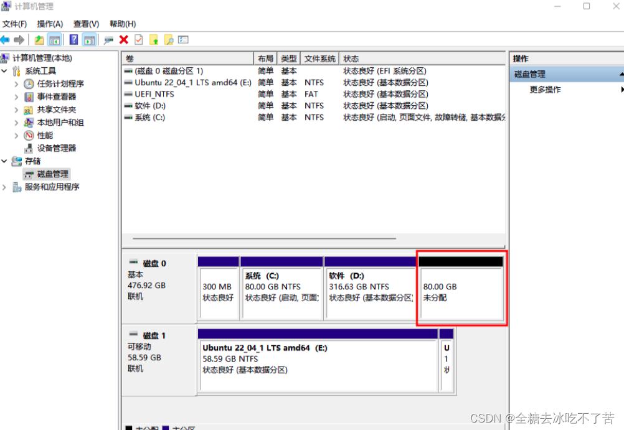This screenshot has width=624, height=430.
Task: Open Help via the question mark icon
Action: pos(74,40)
